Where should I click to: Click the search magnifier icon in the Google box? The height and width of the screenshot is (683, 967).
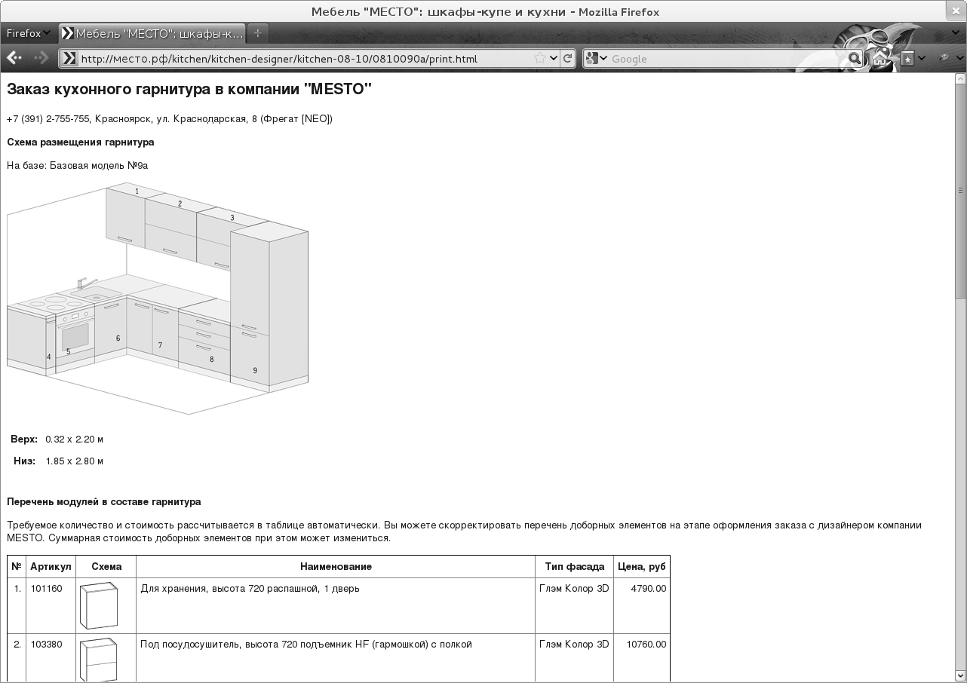[x=854, y=59]
